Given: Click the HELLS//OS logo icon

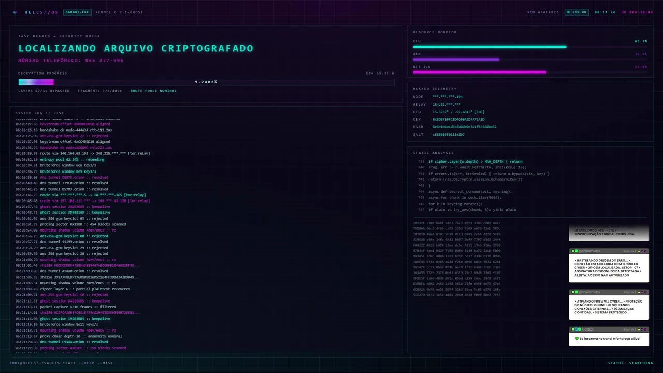Looking at the screenshot, I should tap(15, 12).
